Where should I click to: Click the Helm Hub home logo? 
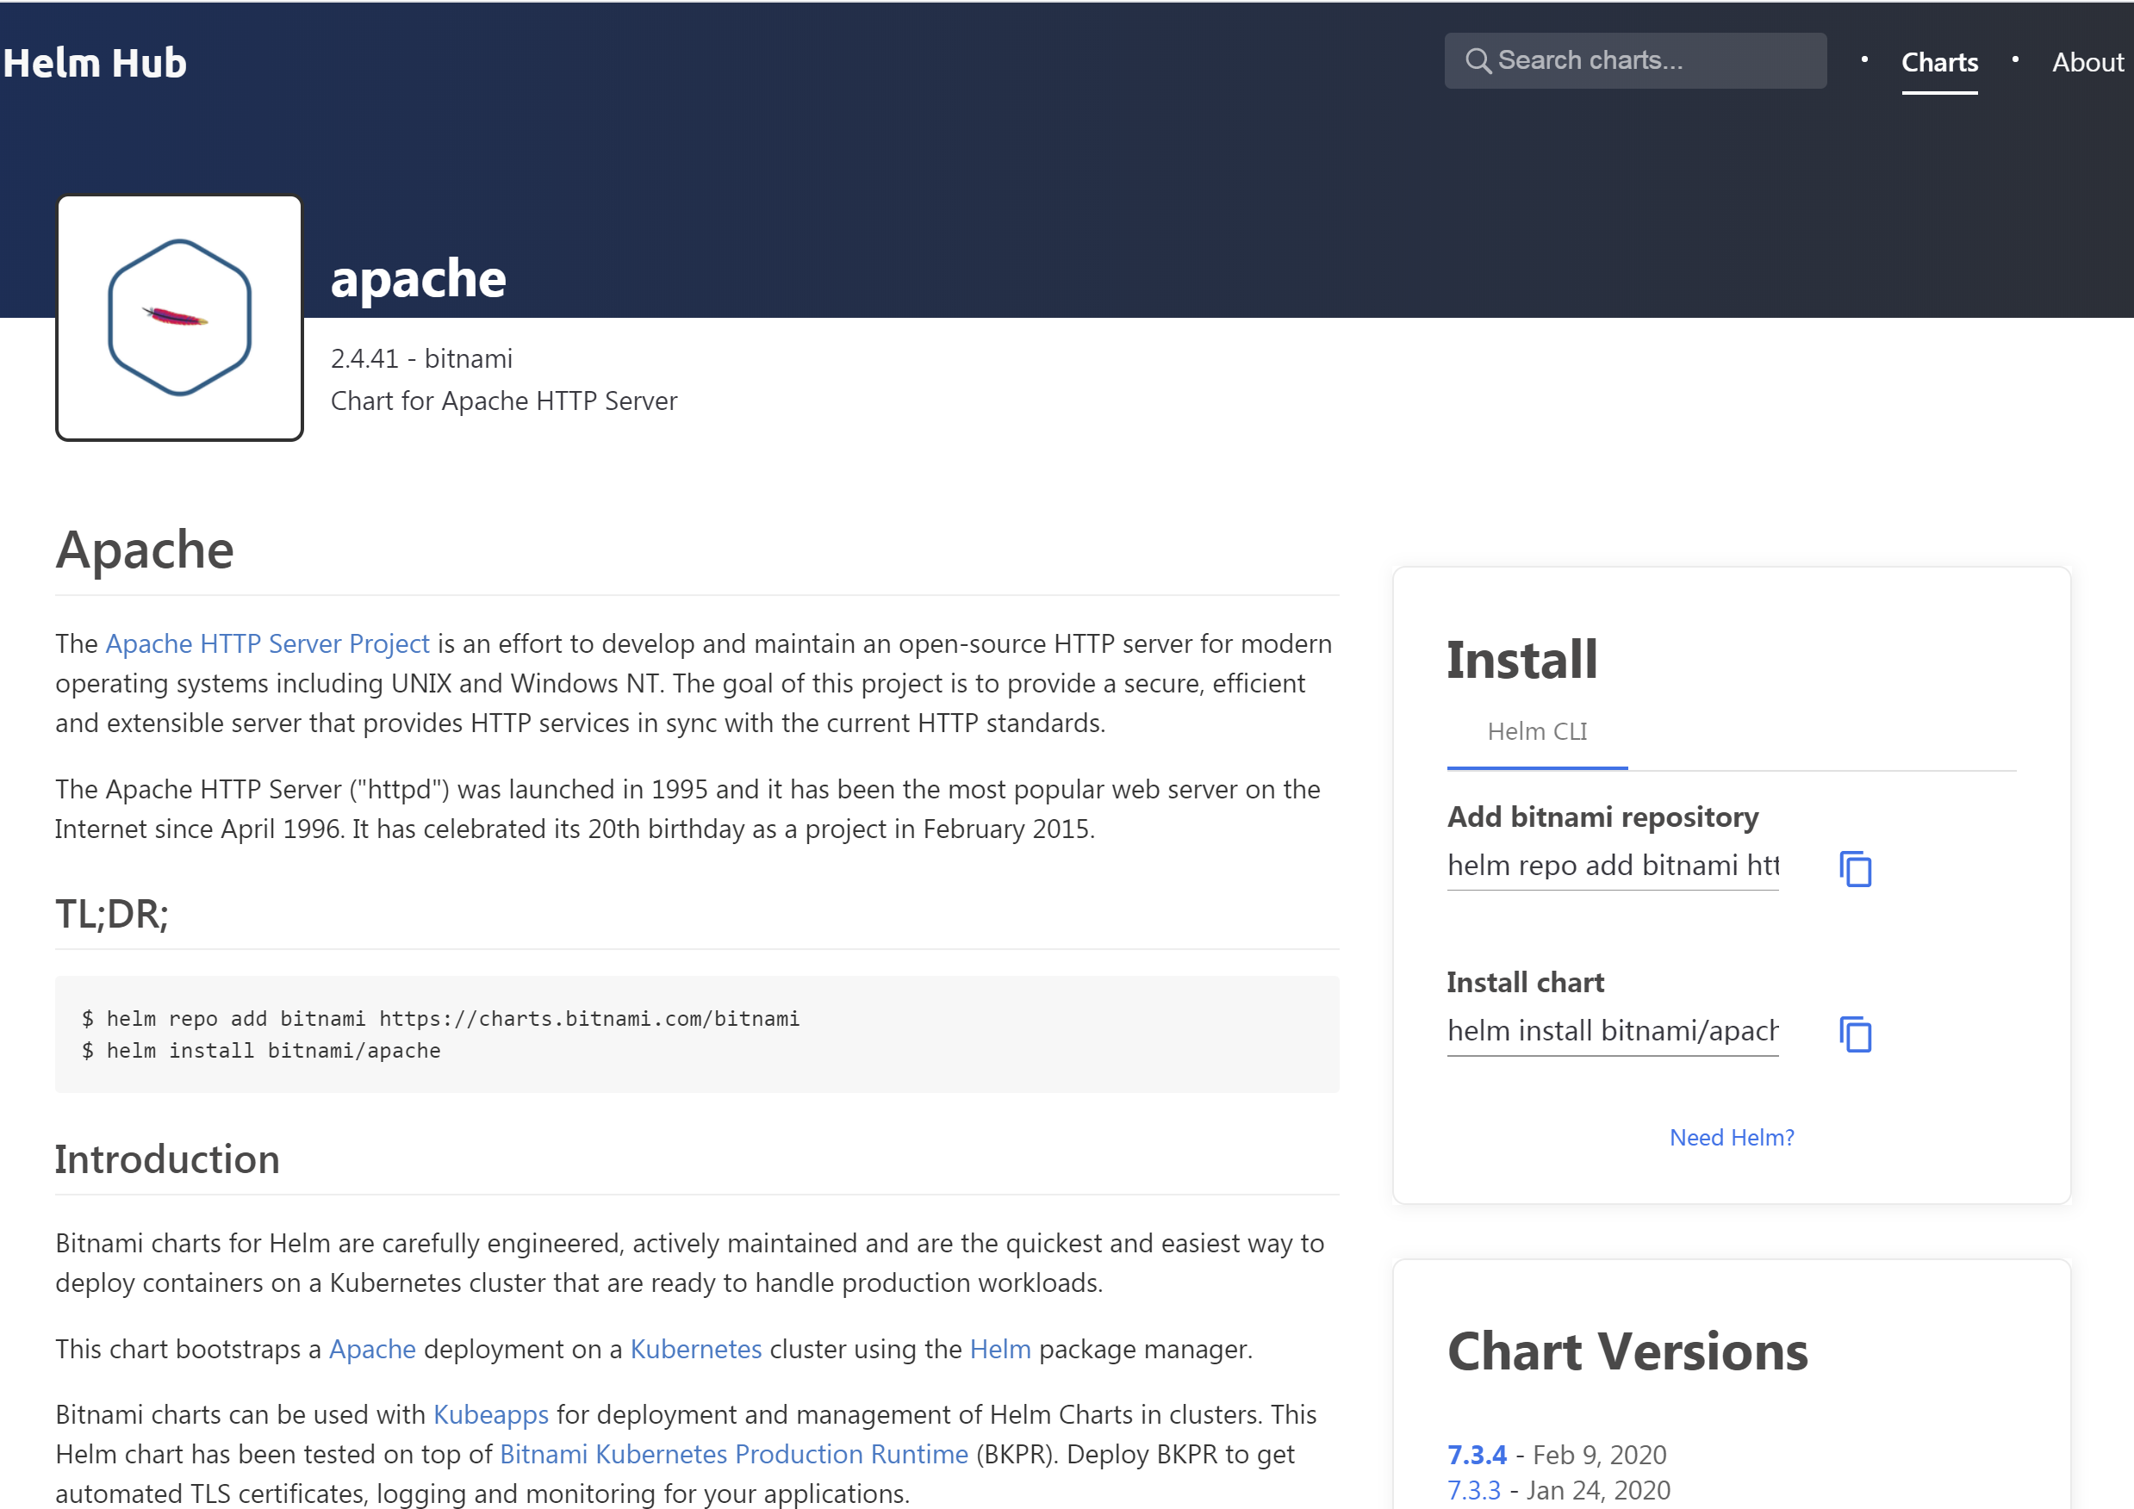pos(95,63)
